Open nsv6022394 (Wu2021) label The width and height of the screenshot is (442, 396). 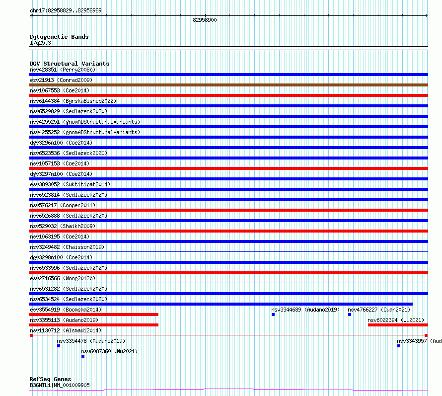coord(396,320)
